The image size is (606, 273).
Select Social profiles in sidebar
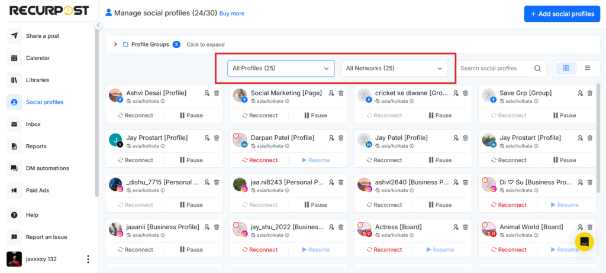tap(44, 102)
